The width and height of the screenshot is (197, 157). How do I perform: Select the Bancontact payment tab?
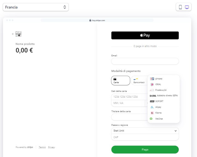tap(139, 80)
